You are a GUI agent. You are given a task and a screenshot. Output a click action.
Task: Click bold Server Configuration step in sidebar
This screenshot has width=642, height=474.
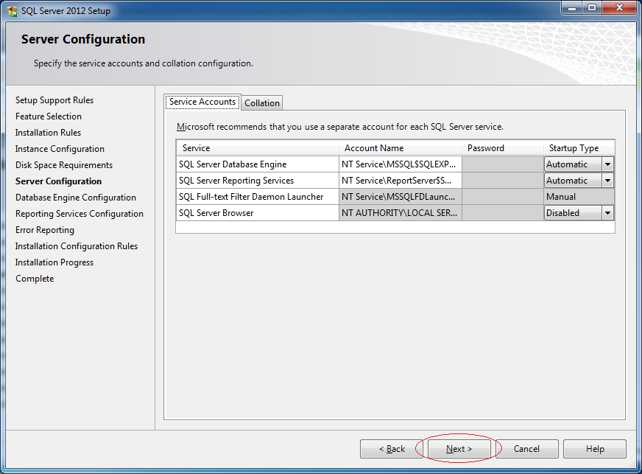pos(59,181)
